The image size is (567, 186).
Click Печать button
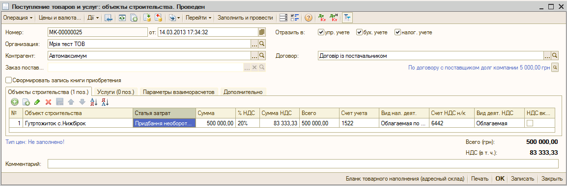pyautogui.click(x=480, y=179)
